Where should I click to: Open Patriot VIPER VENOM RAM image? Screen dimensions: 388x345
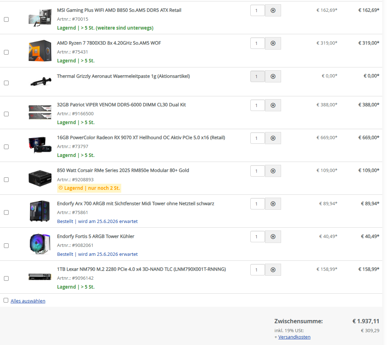40,112
